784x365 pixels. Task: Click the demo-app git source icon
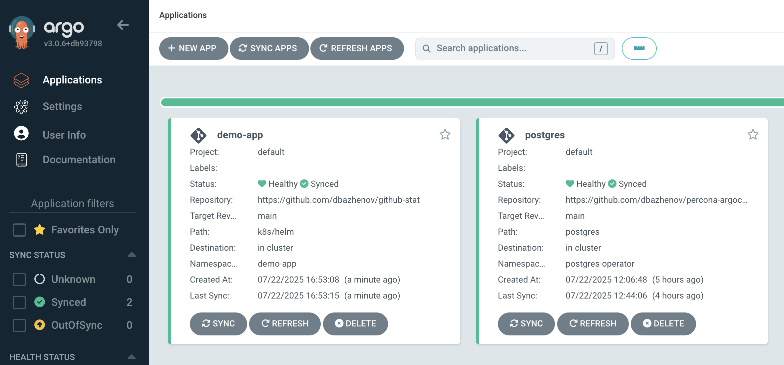(x=198, y=135)
